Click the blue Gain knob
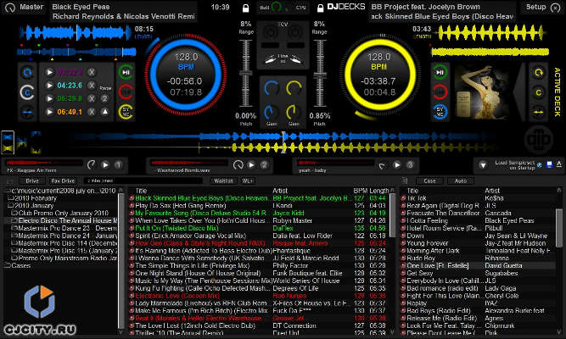Viewport: 566px width, 339px height. point(272,112)
